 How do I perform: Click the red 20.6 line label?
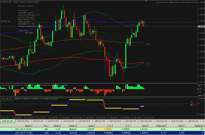click(148, 64)
